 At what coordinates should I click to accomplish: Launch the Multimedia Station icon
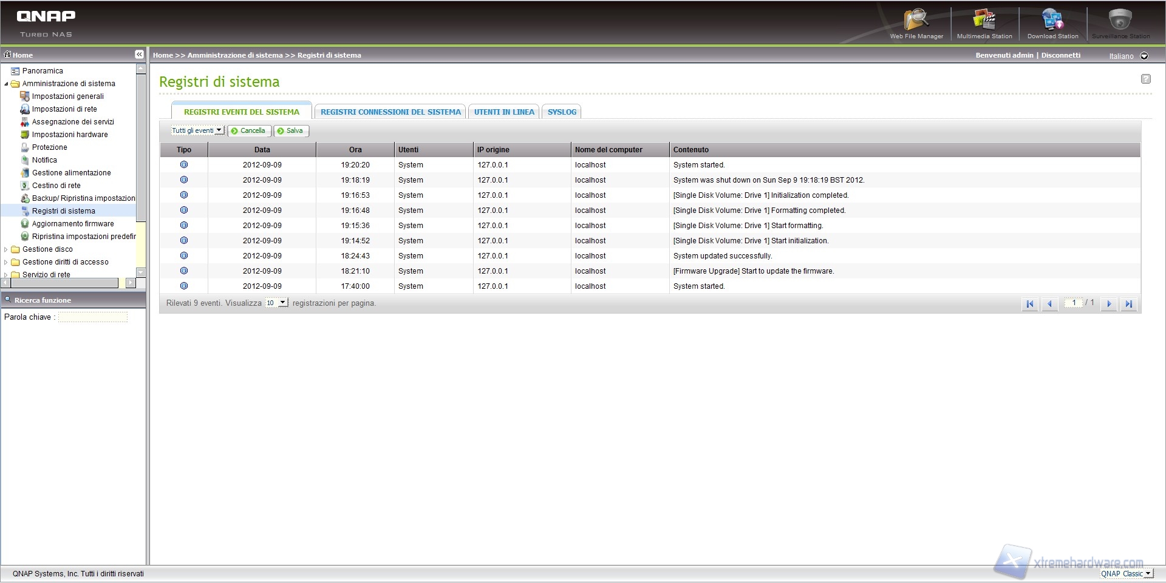coord(984,22)
